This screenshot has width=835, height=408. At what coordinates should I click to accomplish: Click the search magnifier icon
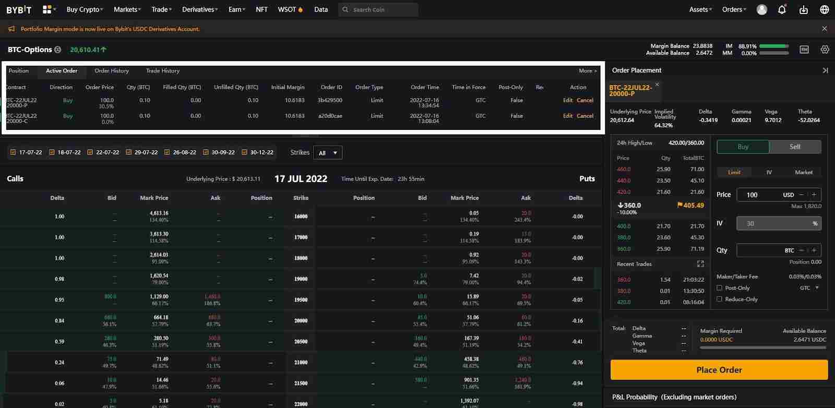tap(345, 9)
